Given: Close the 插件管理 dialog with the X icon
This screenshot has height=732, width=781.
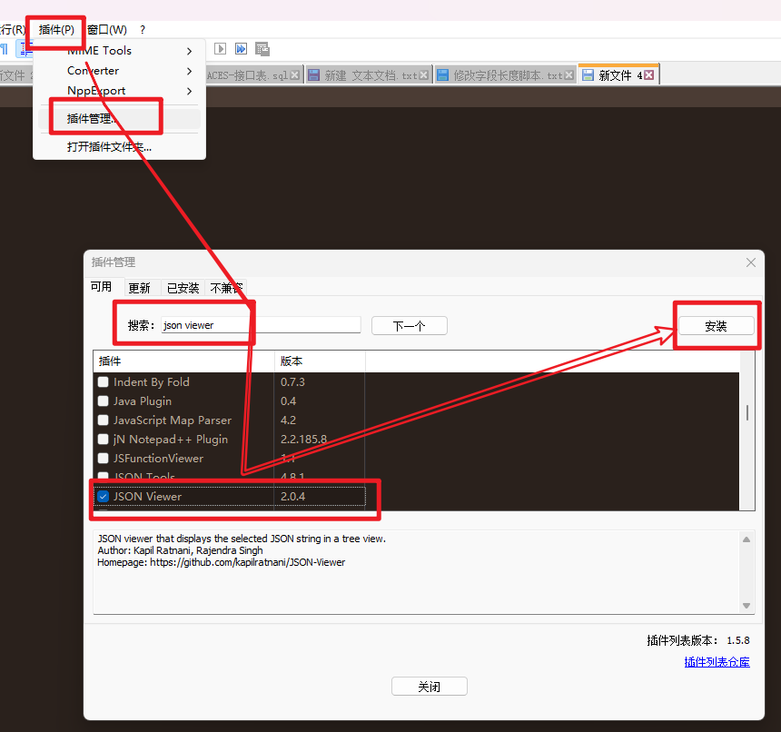Looking at the screenshot, I should point(751,262).
